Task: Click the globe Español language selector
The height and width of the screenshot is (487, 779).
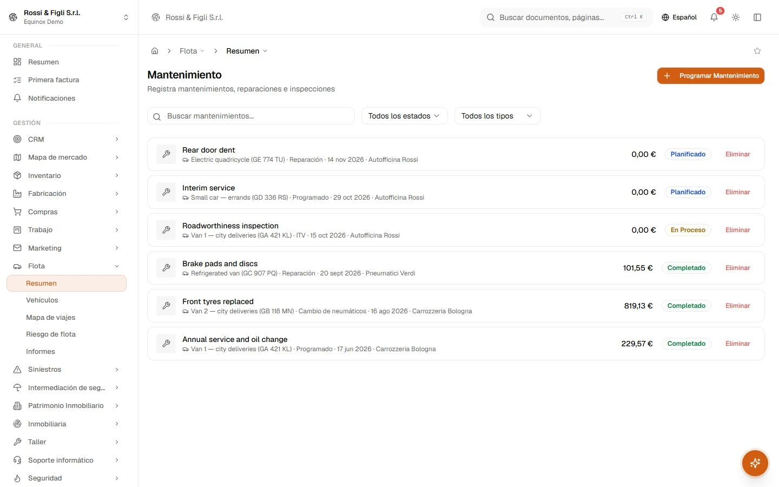Action: [679, 17]
